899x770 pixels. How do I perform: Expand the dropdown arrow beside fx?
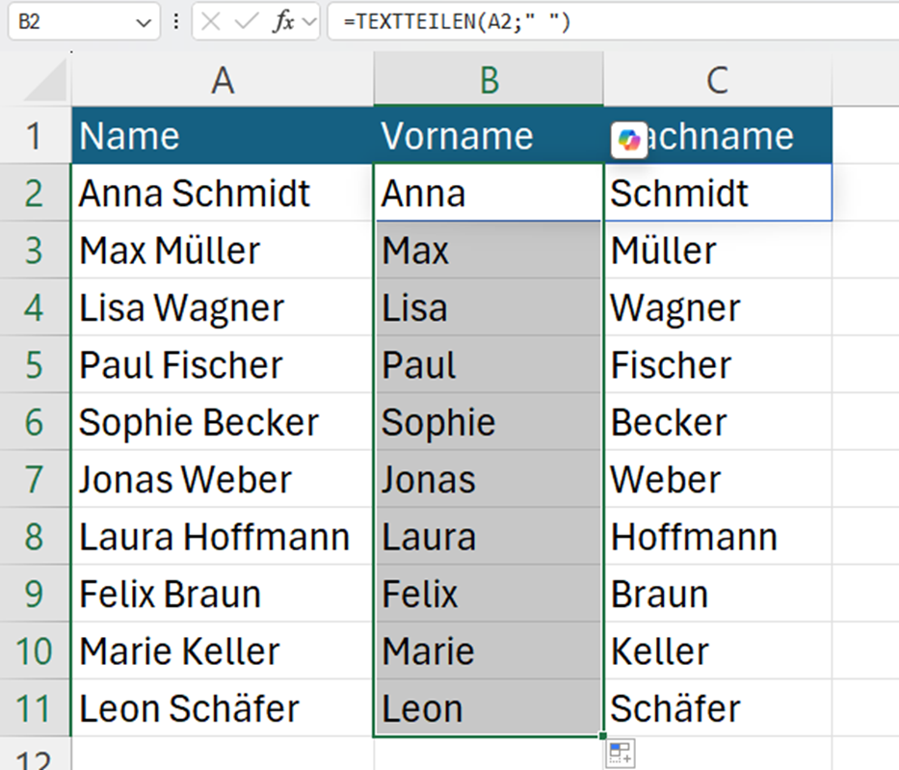[309, 22]
